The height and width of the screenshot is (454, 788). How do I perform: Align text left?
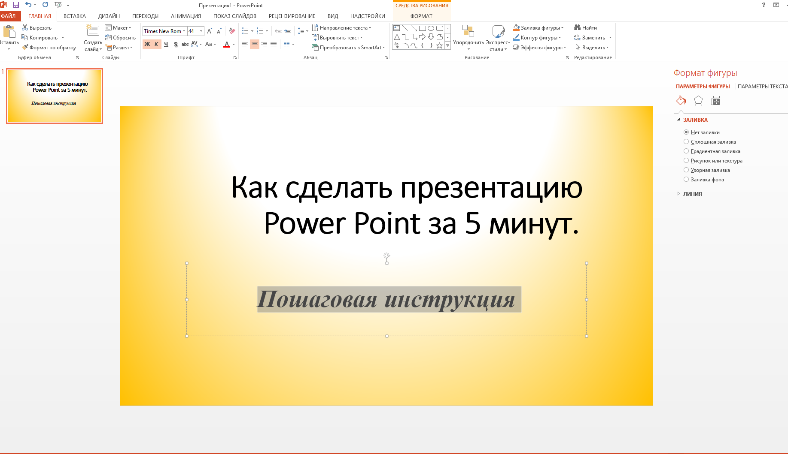pos(245,44)
